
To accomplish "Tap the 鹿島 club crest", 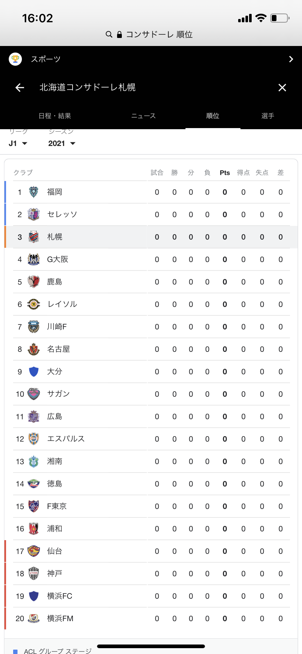I will point(34,282).
